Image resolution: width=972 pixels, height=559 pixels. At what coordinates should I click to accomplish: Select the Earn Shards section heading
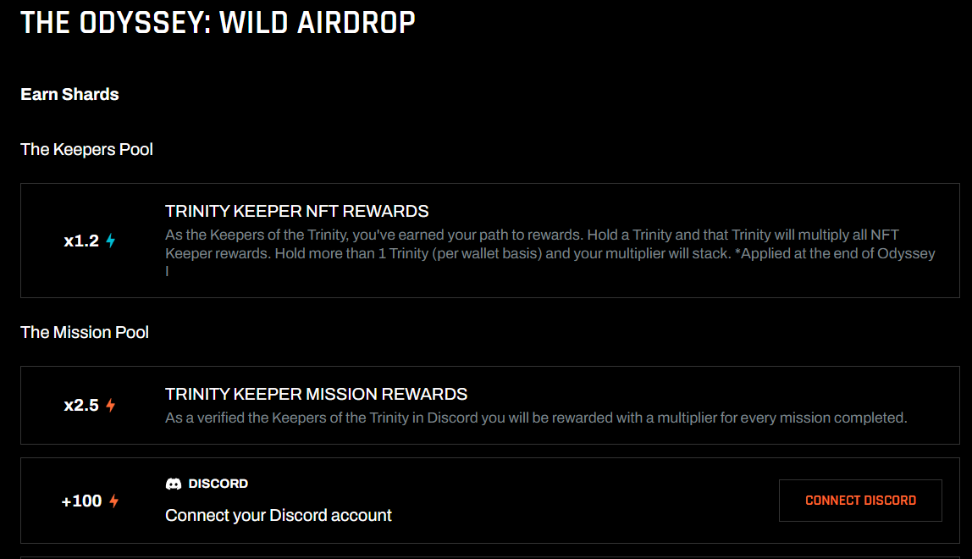(x=69, y=94)
